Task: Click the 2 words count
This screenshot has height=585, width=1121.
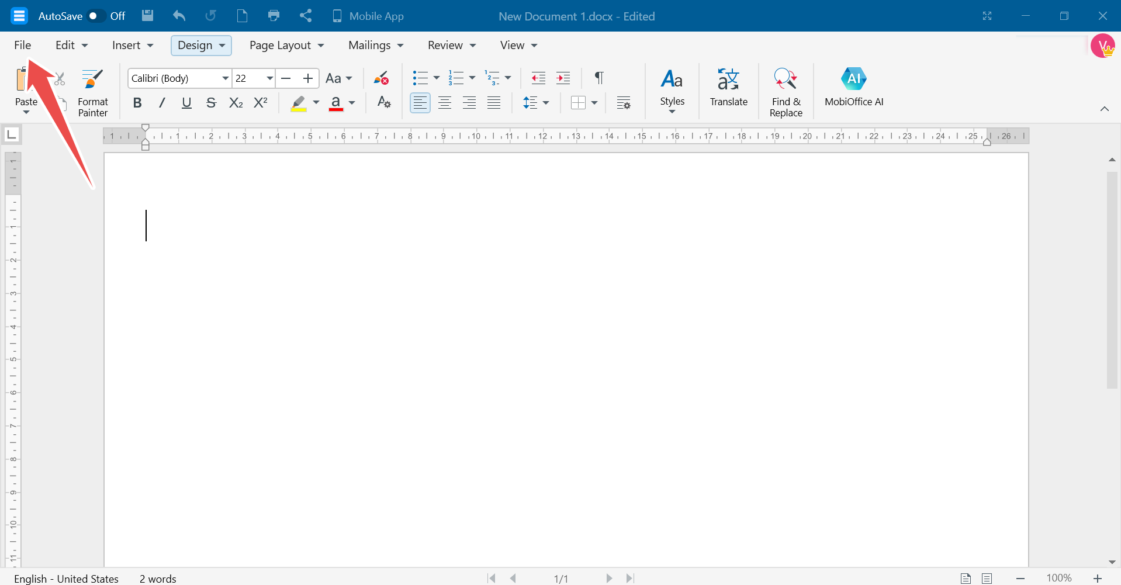Action: pyautogui.click(x=158, y=578)
